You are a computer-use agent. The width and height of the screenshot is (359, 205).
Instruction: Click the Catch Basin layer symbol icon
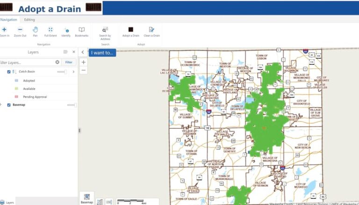14,71
